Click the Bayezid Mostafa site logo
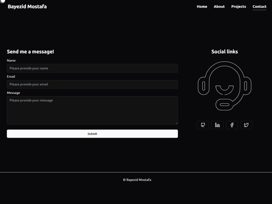The height and width of the screenshot is (204, 272). [27, 7]
